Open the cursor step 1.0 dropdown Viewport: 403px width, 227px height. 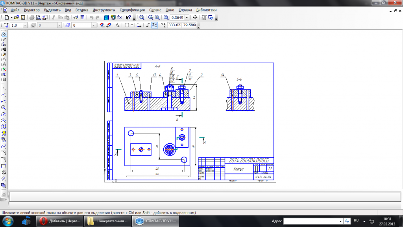tap(25, 25)
